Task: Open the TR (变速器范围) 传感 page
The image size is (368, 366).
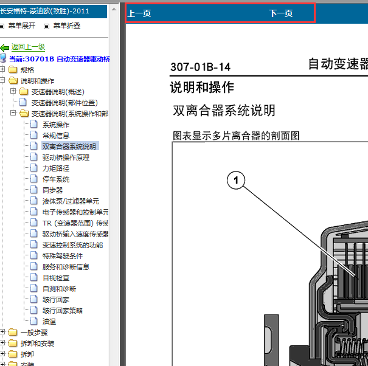Action: (75, 223)
